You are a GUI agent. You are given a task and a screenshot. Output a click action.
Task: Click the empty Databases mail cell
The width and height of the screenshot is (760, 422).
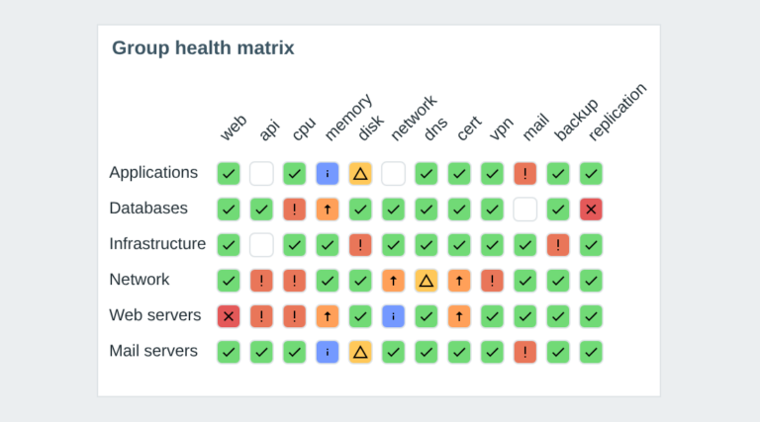[524, 210]
